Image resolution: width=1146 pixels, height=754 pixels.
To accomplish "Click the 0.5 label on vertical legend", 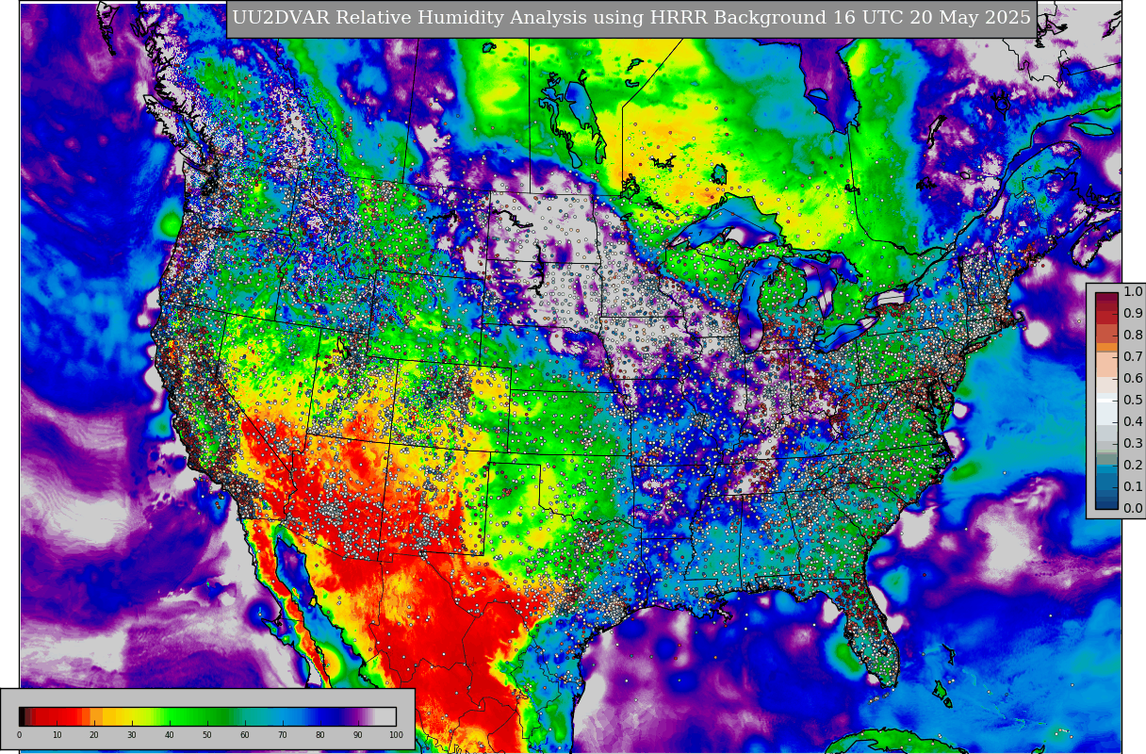I will click(1134, 400).
